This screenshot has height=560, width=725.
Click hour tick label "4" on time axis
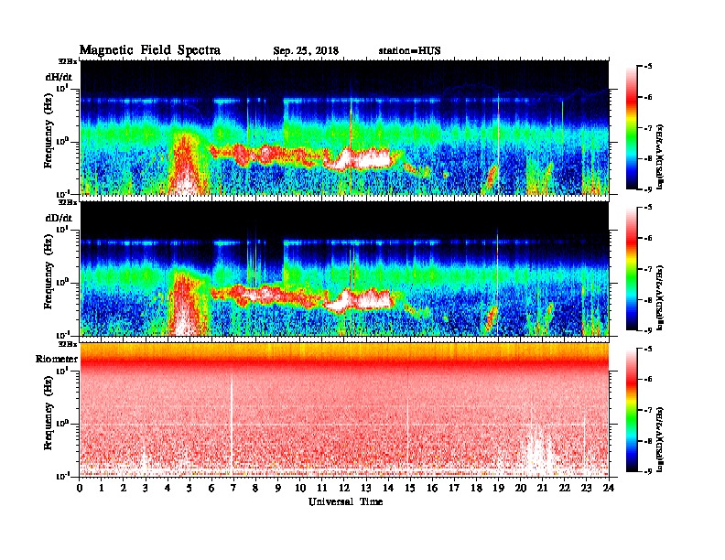pyautogui.click(x=168, y=488)
